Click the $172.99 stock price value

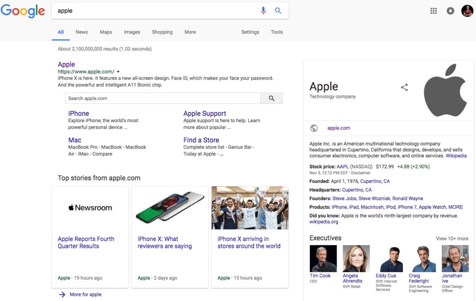pyautogui.click(x=384, y=167)
